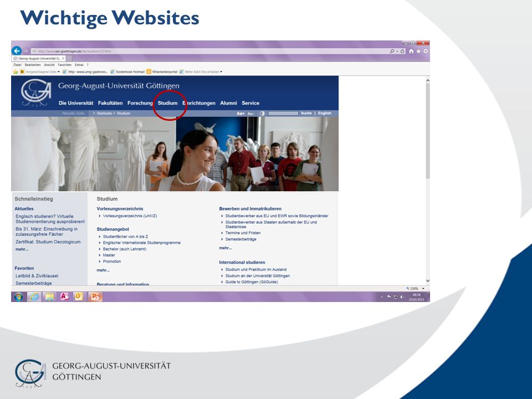Open the address bar search dropdown arrow
The image size is (532, 399).
click(397, 51)
